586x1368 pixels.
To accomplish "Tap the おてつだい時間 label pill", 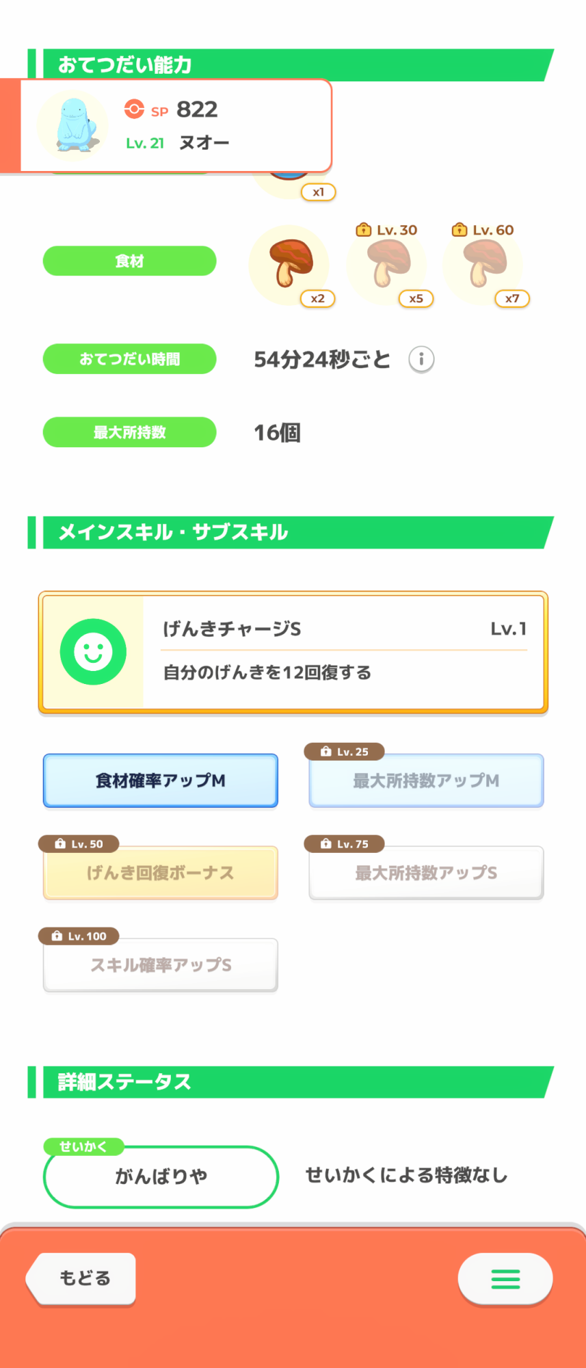I will (130, 359).
